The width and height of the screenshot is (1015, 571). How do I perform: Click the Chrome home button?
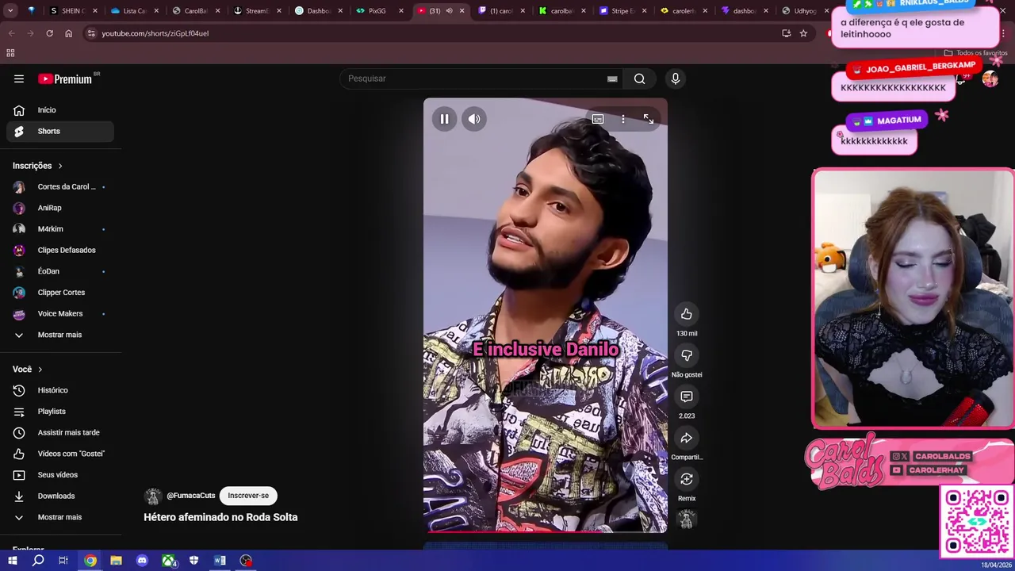(69, 33)
